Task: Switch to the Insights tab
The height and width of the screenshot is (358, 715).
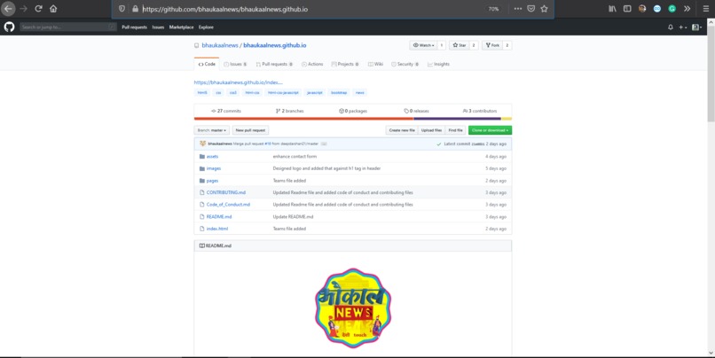Action: click(438, 64)
